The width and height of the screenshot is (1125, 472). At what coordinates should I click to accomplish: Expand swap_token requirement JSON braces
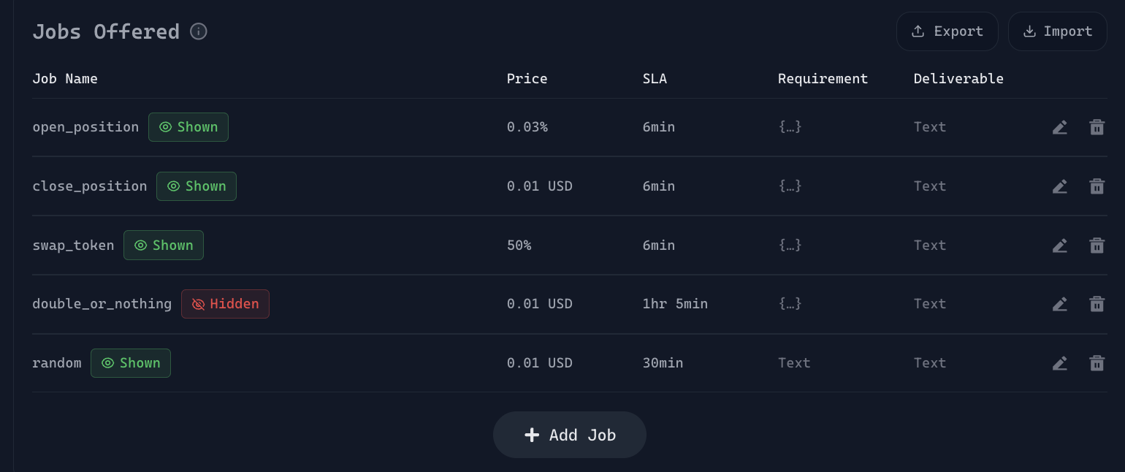click(790, 245)
